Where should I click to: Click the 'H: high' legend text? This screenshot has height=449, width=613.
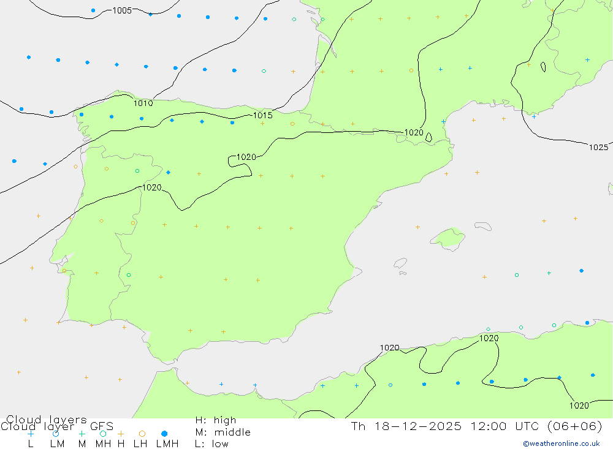point(215,420)
